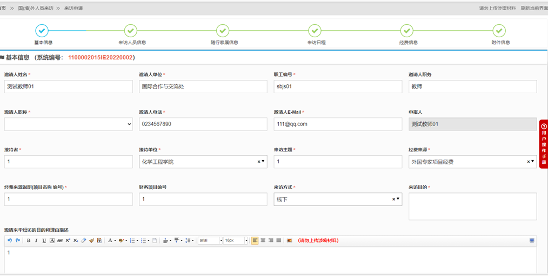The width and height of the screenshot is (548, 276).
Task: Open the 邀请人职称 dropdown
Action: pyautogui.click(x=68, y=124)
